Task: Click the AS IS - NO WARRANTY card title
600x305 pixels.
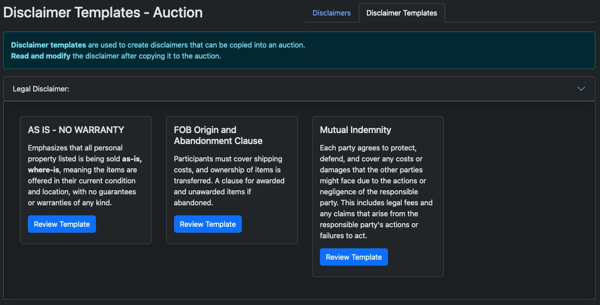Action: pos(75,130)
